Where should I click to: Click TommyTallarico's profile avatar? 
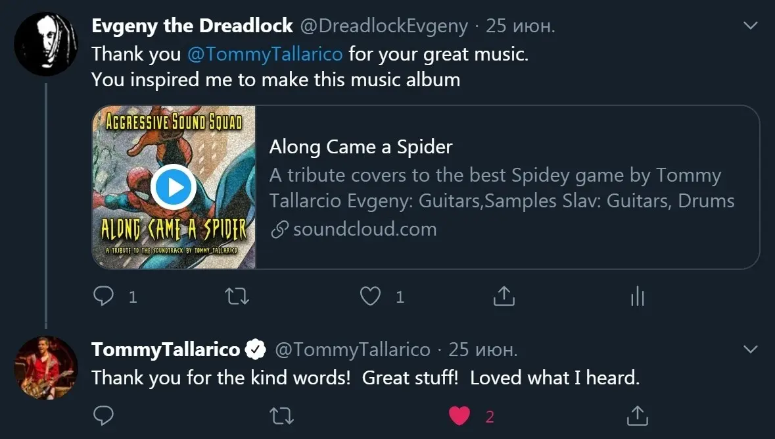click(x=45, y=367)
